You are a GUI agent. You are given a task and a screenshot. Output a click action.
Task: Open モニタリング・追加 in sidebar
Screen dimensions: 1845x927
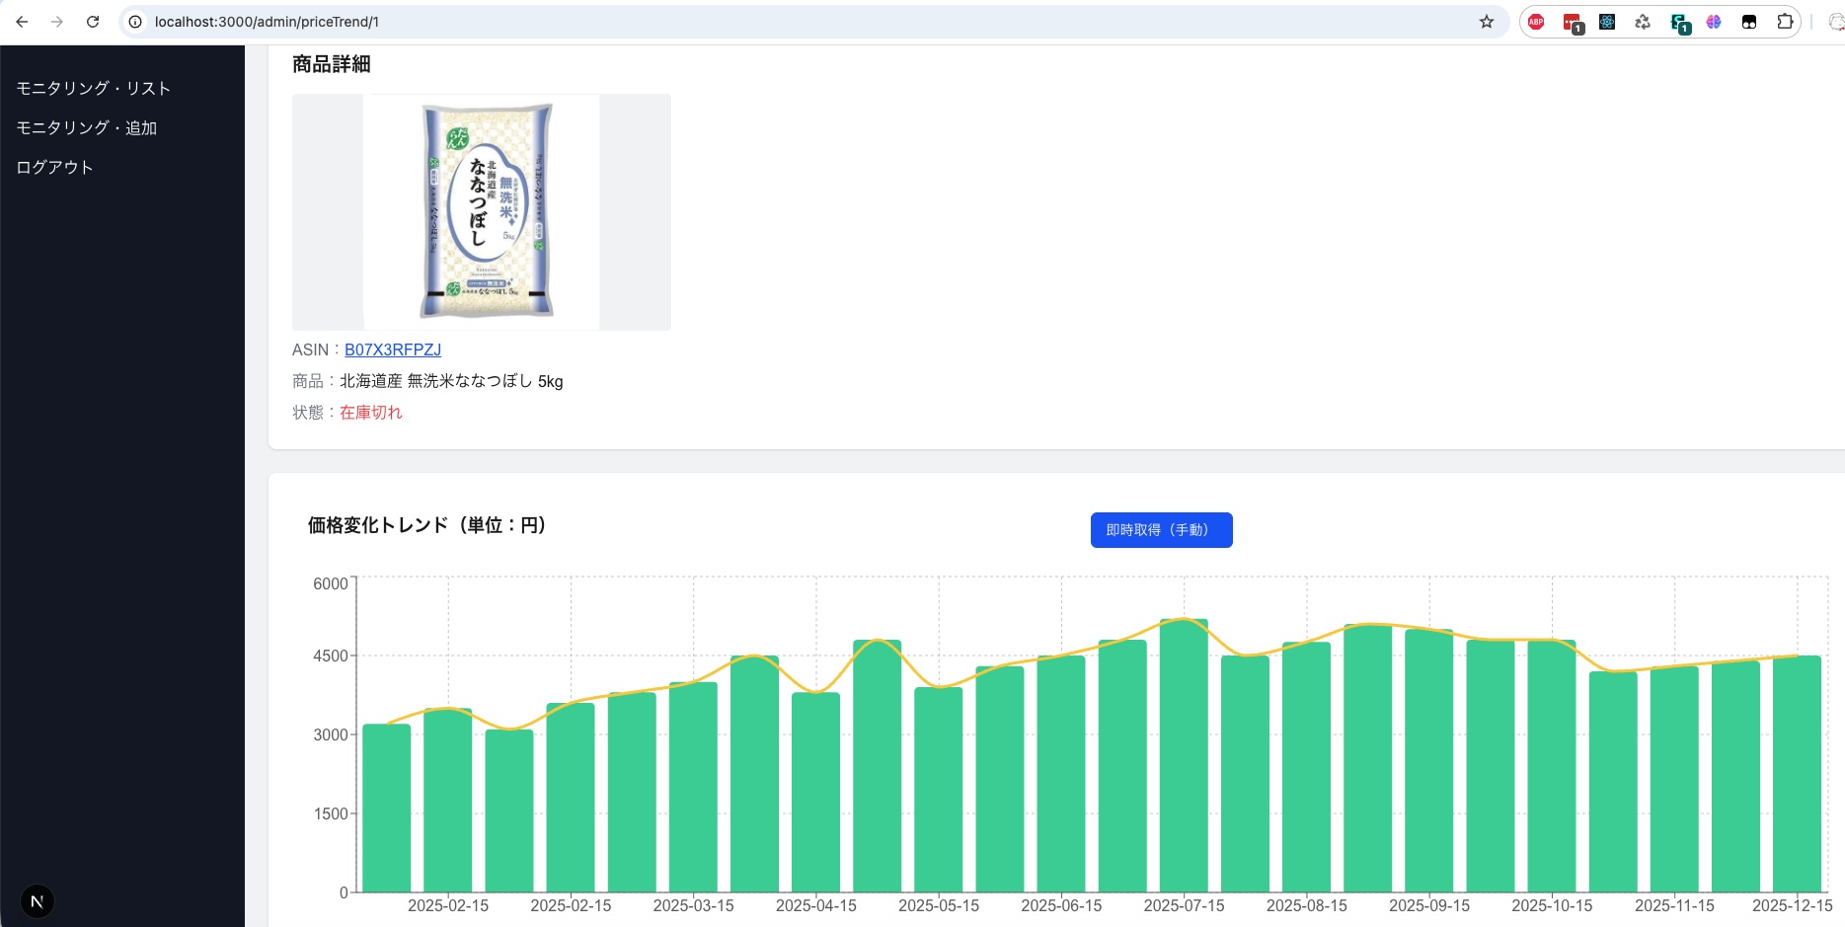pyautogui.click(x=87, y=128)
